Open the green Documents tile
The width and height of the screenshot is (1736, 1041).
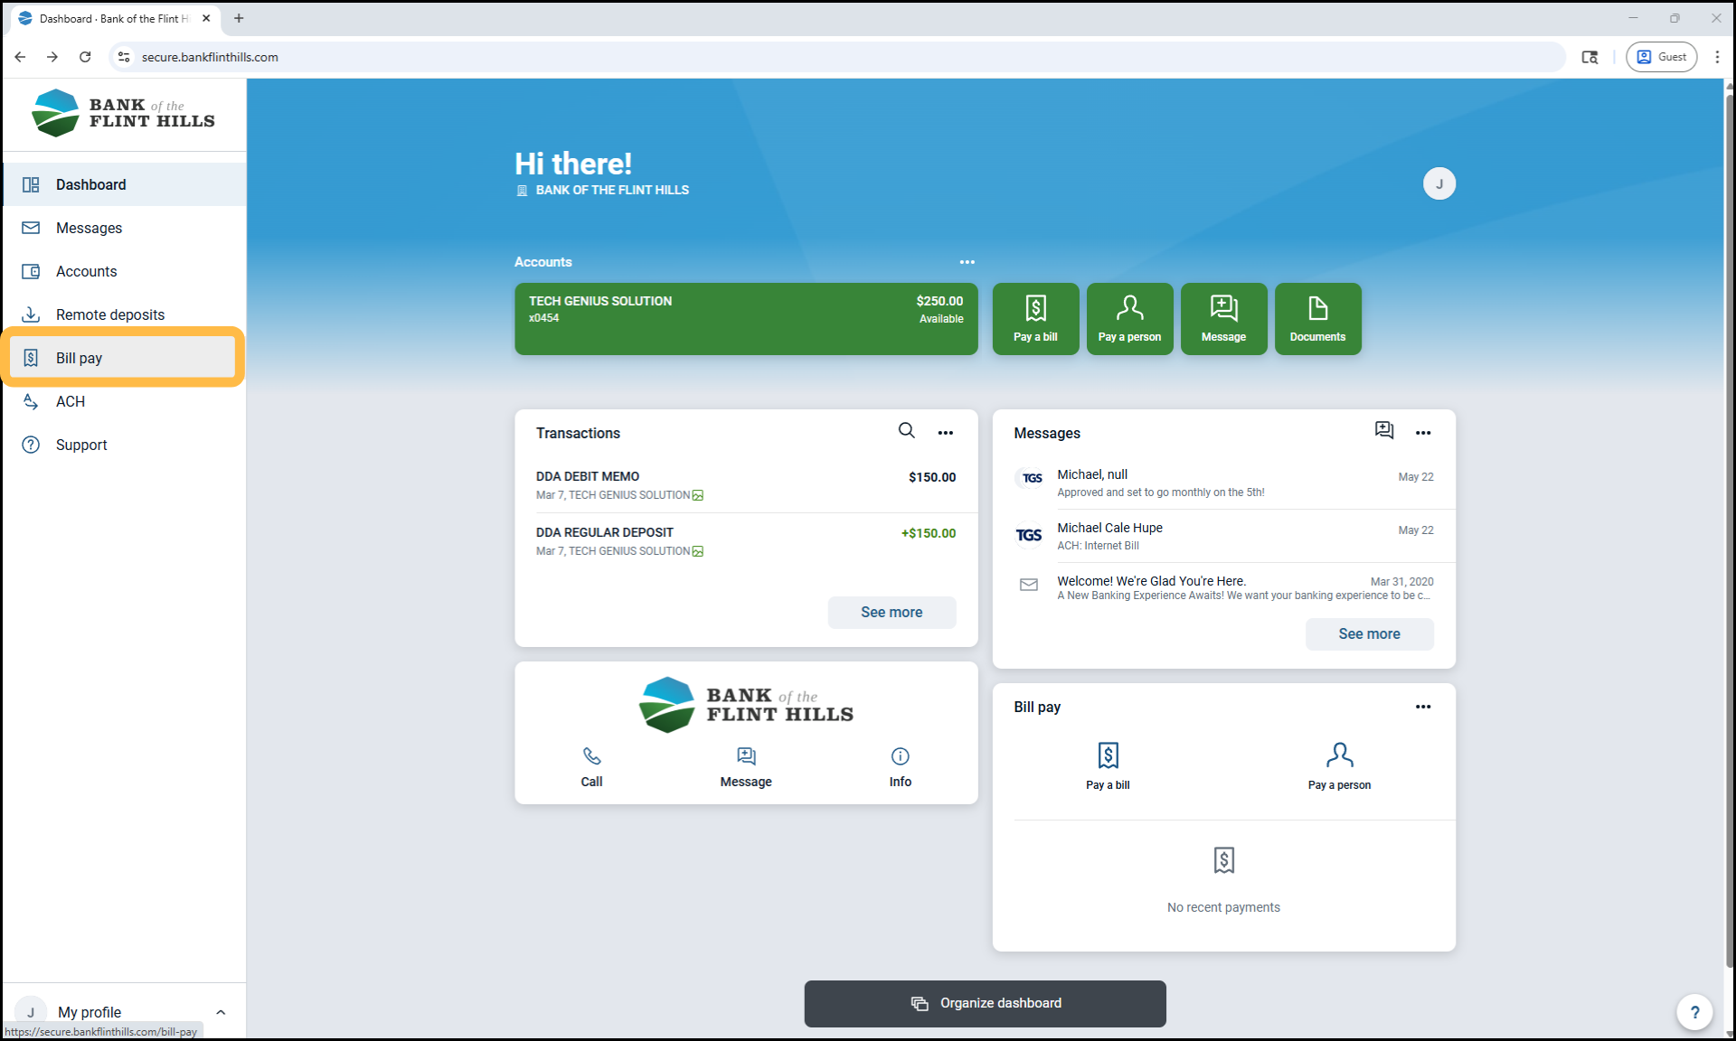click(1317, 318)
